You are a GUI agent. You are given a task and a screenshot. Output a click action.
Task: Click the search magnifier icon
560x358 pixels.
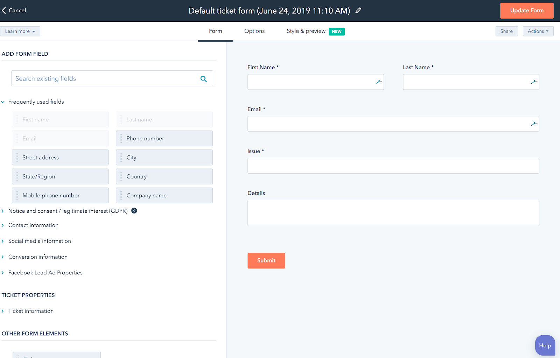203,79
